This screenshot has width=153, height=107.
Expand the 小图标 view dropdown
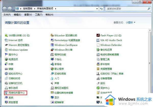[x=131, y=22]
